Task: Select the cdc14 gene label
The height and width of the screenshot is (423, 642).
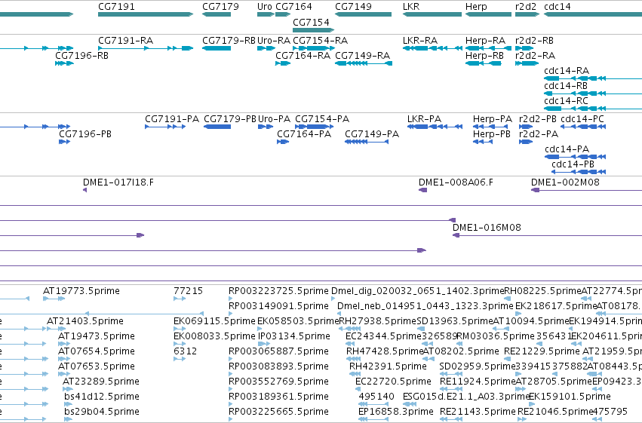Action: pyautogui.click(x=558, y=7)
